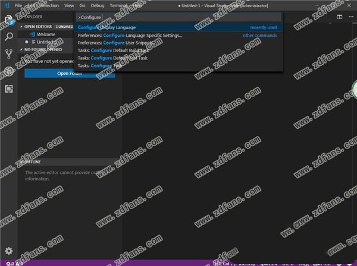The image size is (357, 266).
Task: Select the Welcome editor in Open Editors
Action: [46, 34]
